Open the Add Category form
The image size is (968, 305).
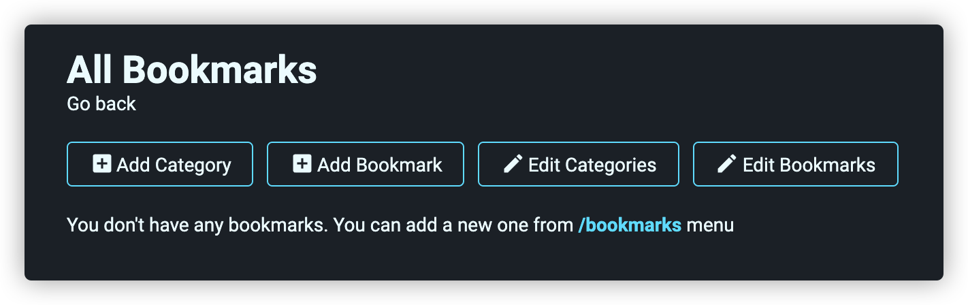pyautogui.click(x=160, y=164)
